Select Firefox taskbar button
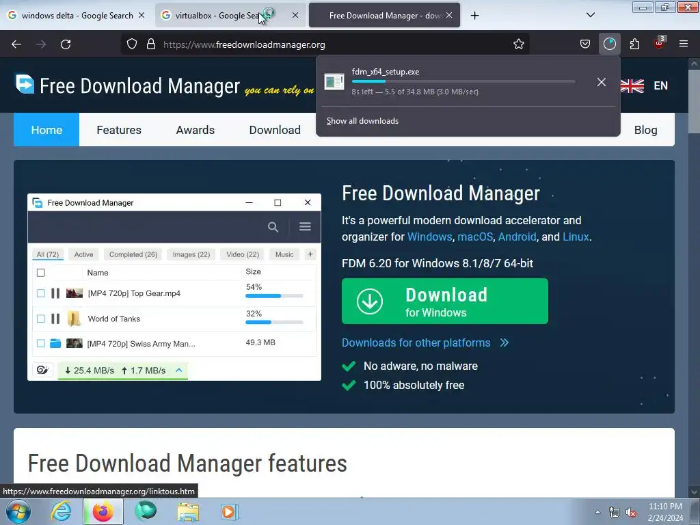This screenshot has width=700, height=525. (x=103, y=511)
